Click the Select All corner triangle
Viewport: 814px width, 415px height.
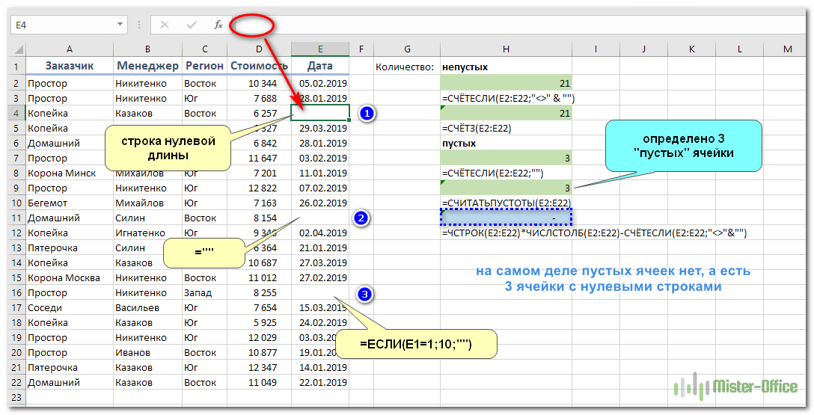(x=18, y=49)
